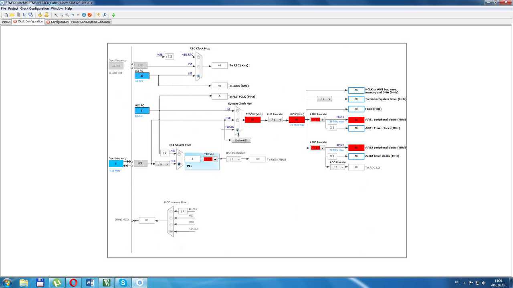Image resolution: width=513 pixels, height=288 pixels.
Task: Select PLLCLK in the System Clock Mux
Action: coord(237,130)
